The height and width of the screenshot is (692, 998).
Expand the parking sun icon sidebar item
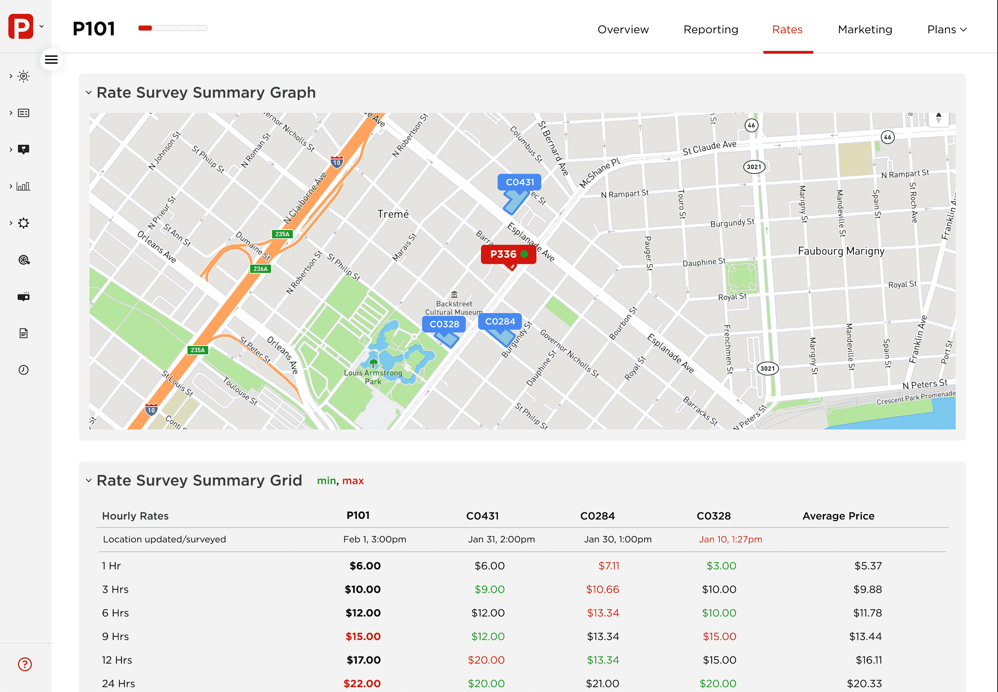click(24, 76)
